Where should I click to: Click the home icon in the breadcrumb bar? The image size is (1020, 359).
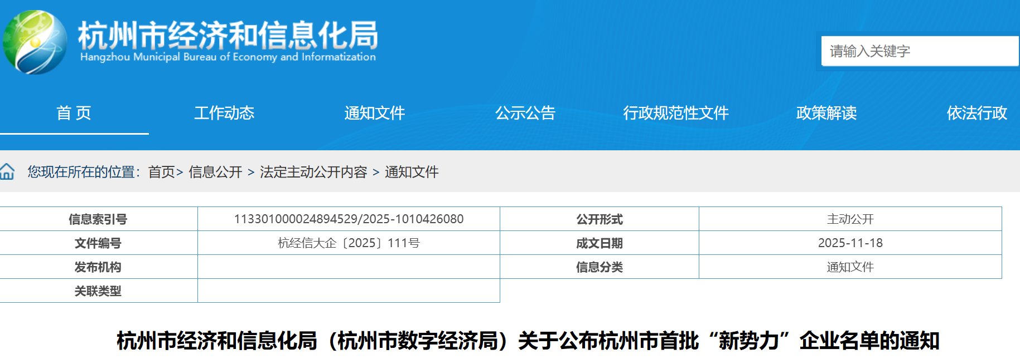coord(7,171)
